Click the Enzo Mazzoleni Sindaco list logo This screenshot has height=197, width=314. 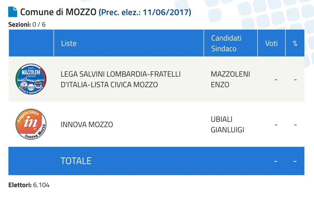(x=31, y=79)
